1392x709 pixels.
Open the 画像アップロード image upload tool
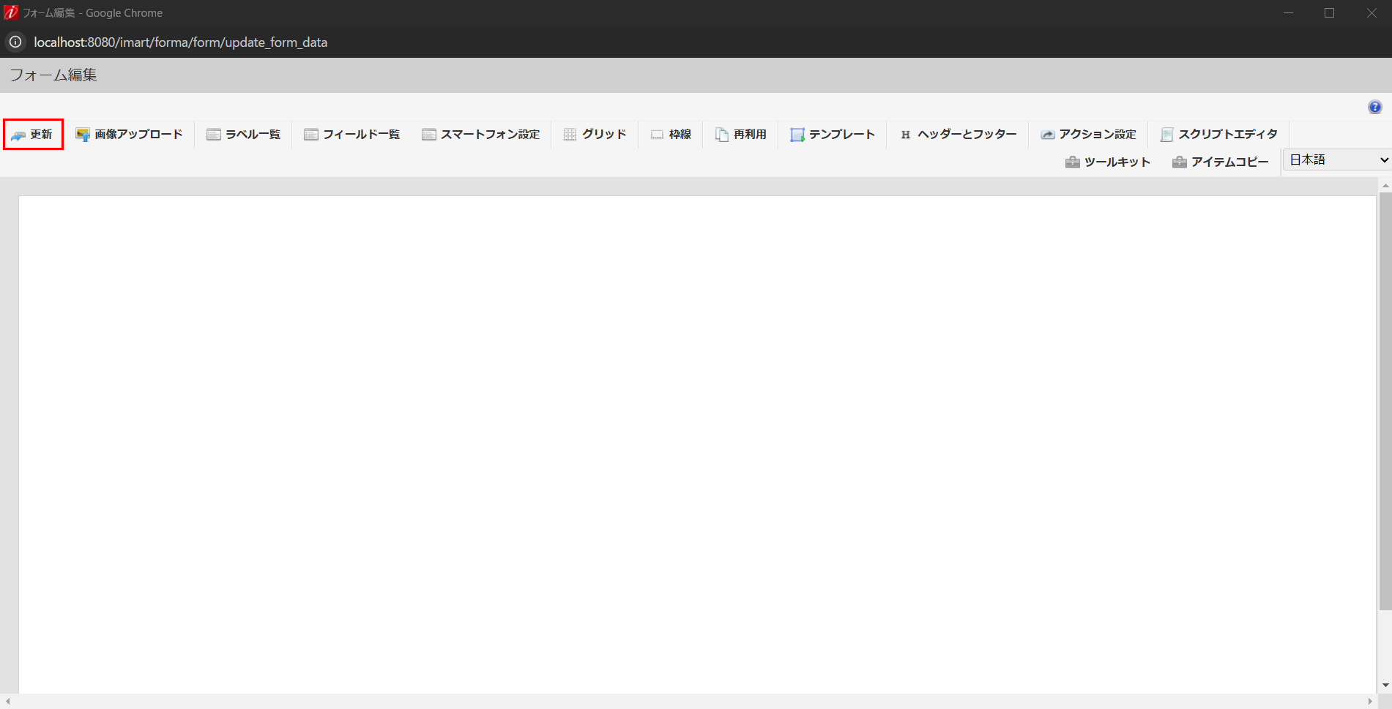point(129,134)
